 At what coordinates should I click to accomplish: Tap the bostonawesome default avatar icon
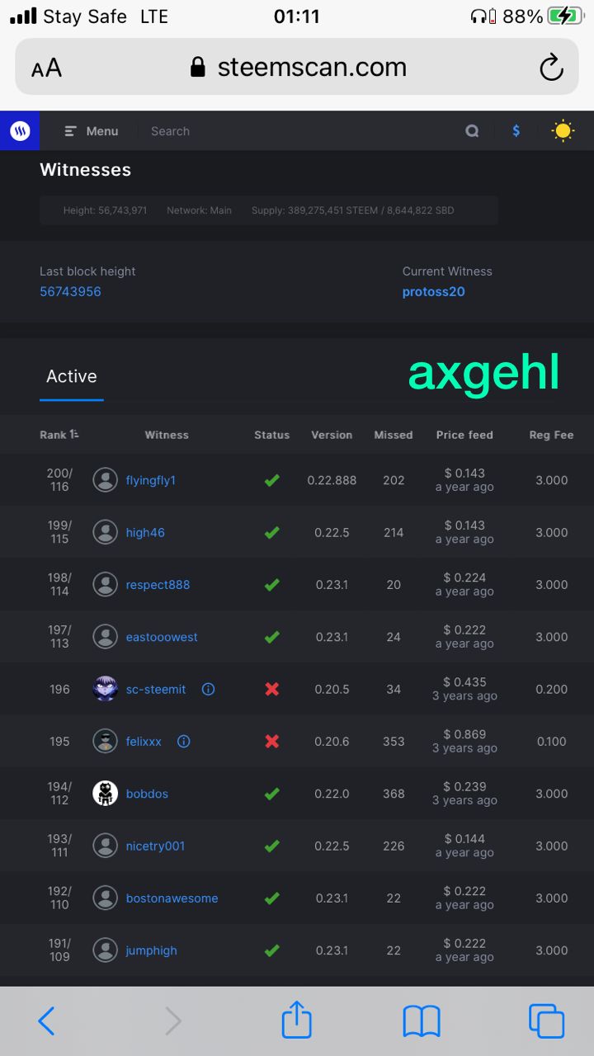[105, 898]
